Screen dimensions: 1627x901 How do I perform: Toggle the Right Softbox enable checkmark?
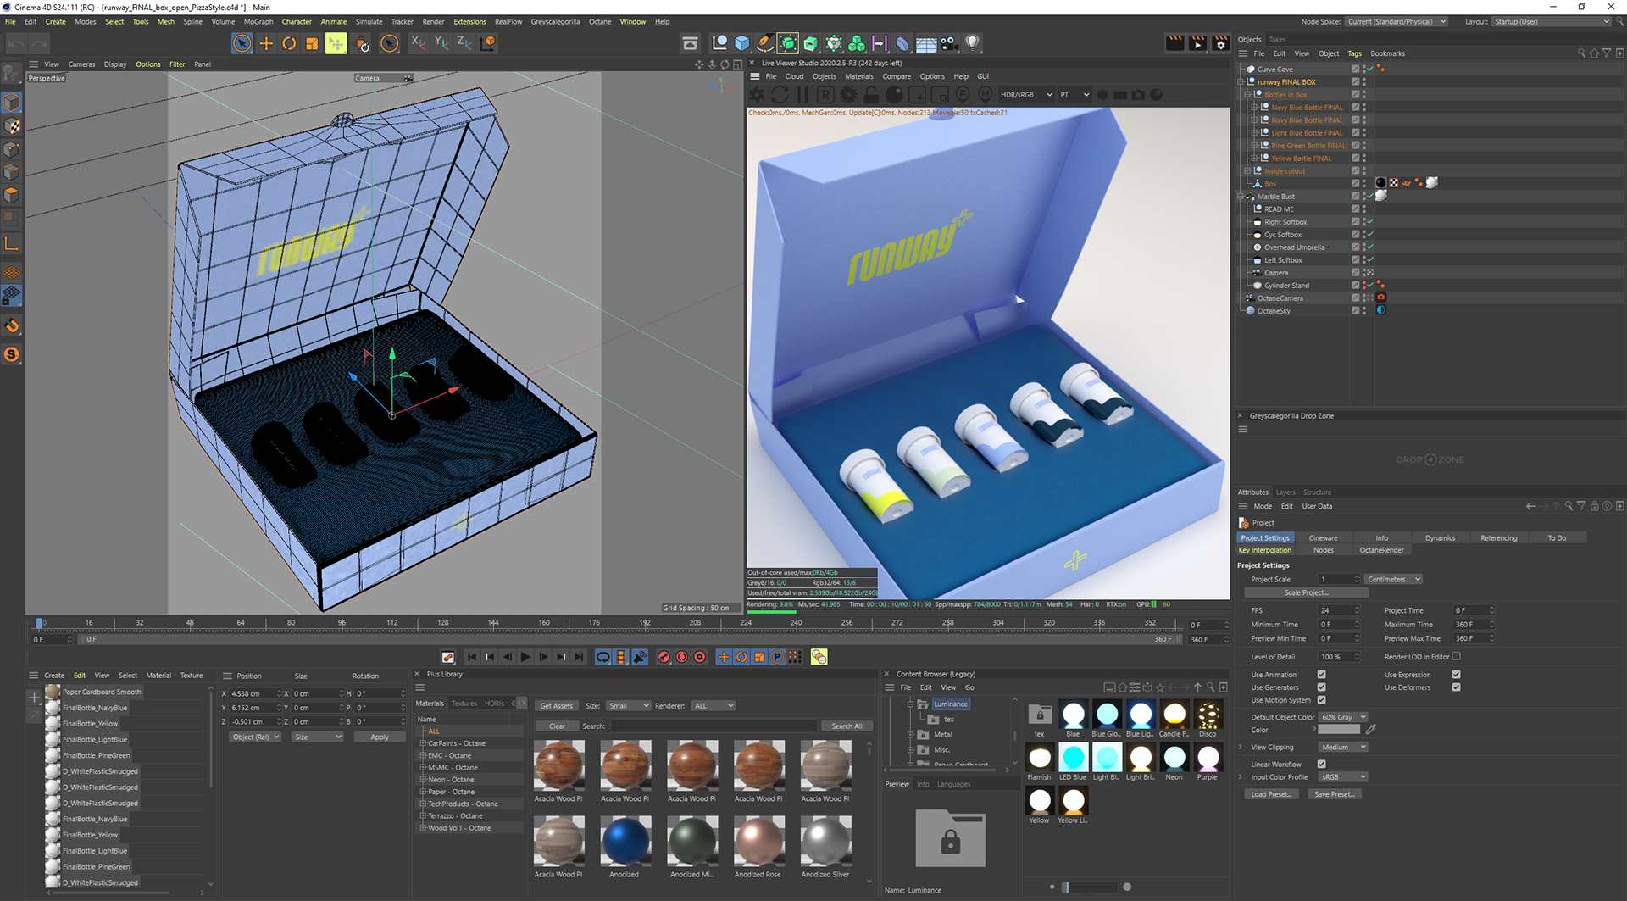1370,222
